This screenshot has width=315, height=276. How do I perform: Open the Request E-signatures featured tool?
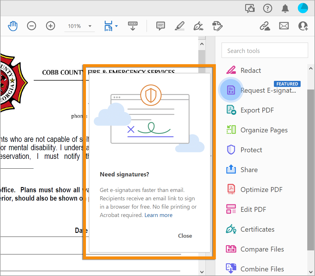coord(268,90)
